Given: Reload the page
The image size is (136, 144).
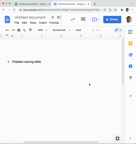Looking at the screenshot, I should click(14, 10).
